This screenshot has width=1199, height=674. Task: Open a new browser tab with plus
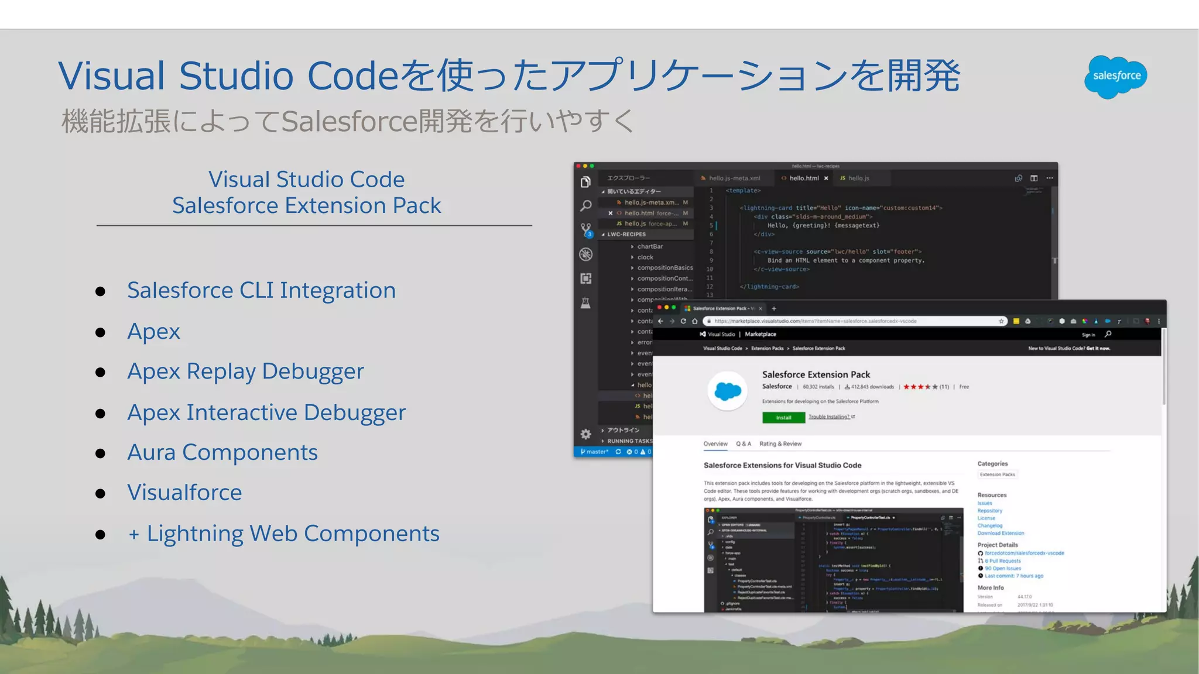point(774,308)
